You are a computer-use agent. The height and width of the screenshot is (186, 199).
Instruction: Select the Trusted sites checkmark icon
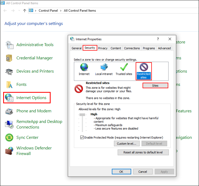pos(124,67)
